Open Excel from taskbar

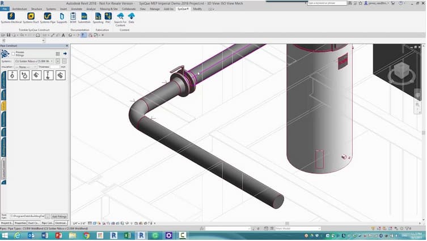127,235
